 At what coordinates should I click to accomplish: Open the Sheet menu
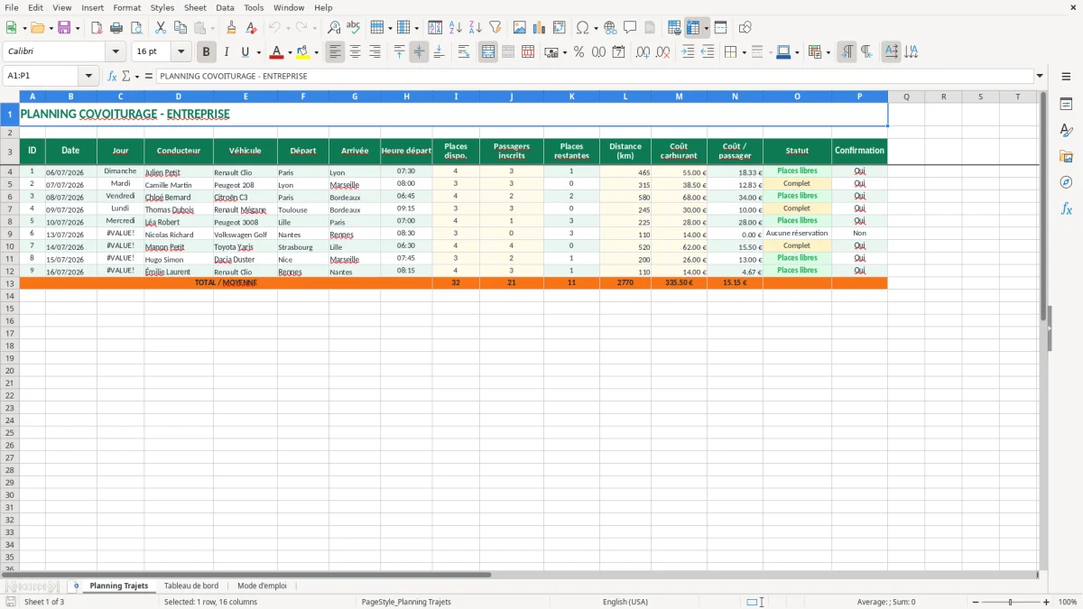[196, 7]
